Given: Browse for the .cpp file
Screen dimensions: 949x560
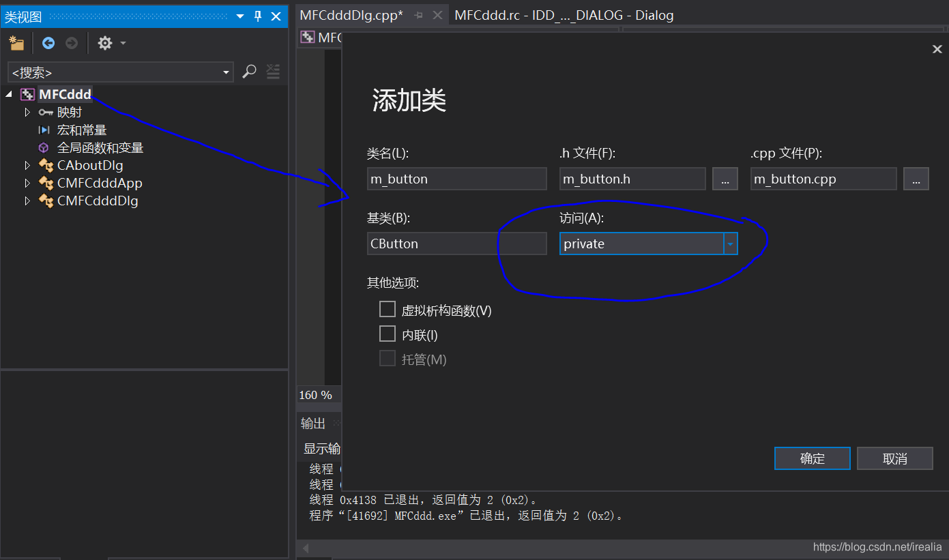Looking at the screenshot, I should [916, 179].
